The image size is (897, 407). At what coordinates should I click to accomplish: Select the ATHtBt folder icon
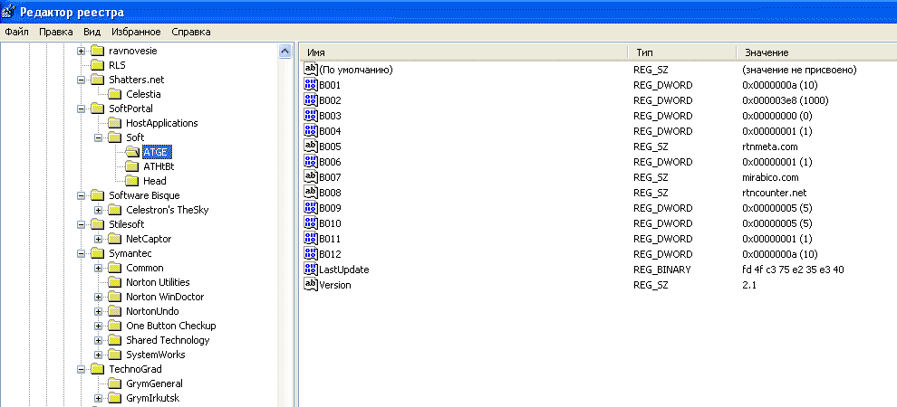[x=132, y=166]
